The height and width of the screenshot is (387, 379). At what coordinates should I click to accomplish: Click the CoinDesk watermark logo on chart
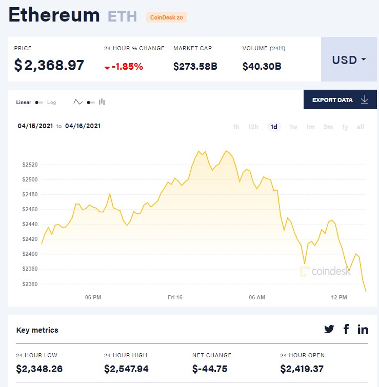tap(325, 271)
